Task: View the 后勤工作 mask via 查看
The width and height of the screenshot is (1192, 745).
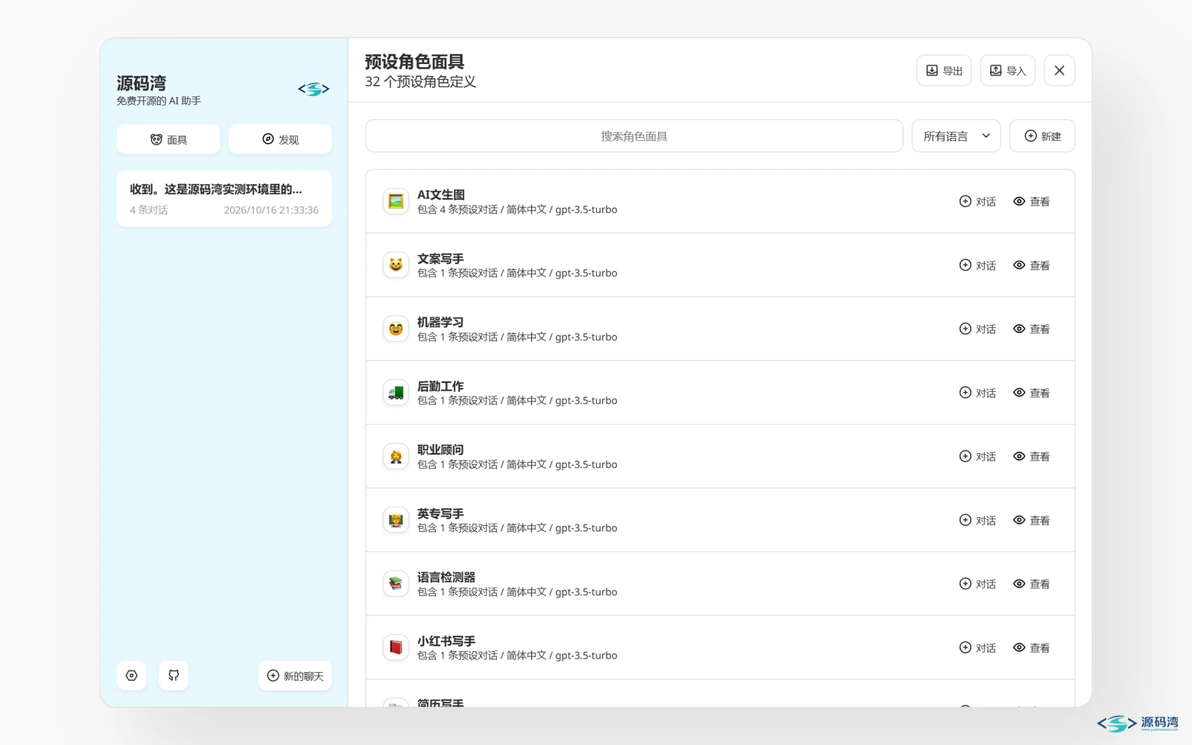Action: pyautogui.click(x=1032, y=393)
